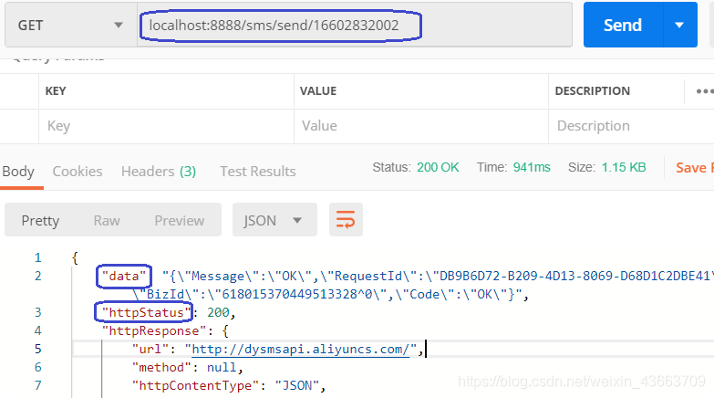Viewport: 714px width, 398px height.
Task: Open the params column options ellipsis
Action: [x=704, y=91]
